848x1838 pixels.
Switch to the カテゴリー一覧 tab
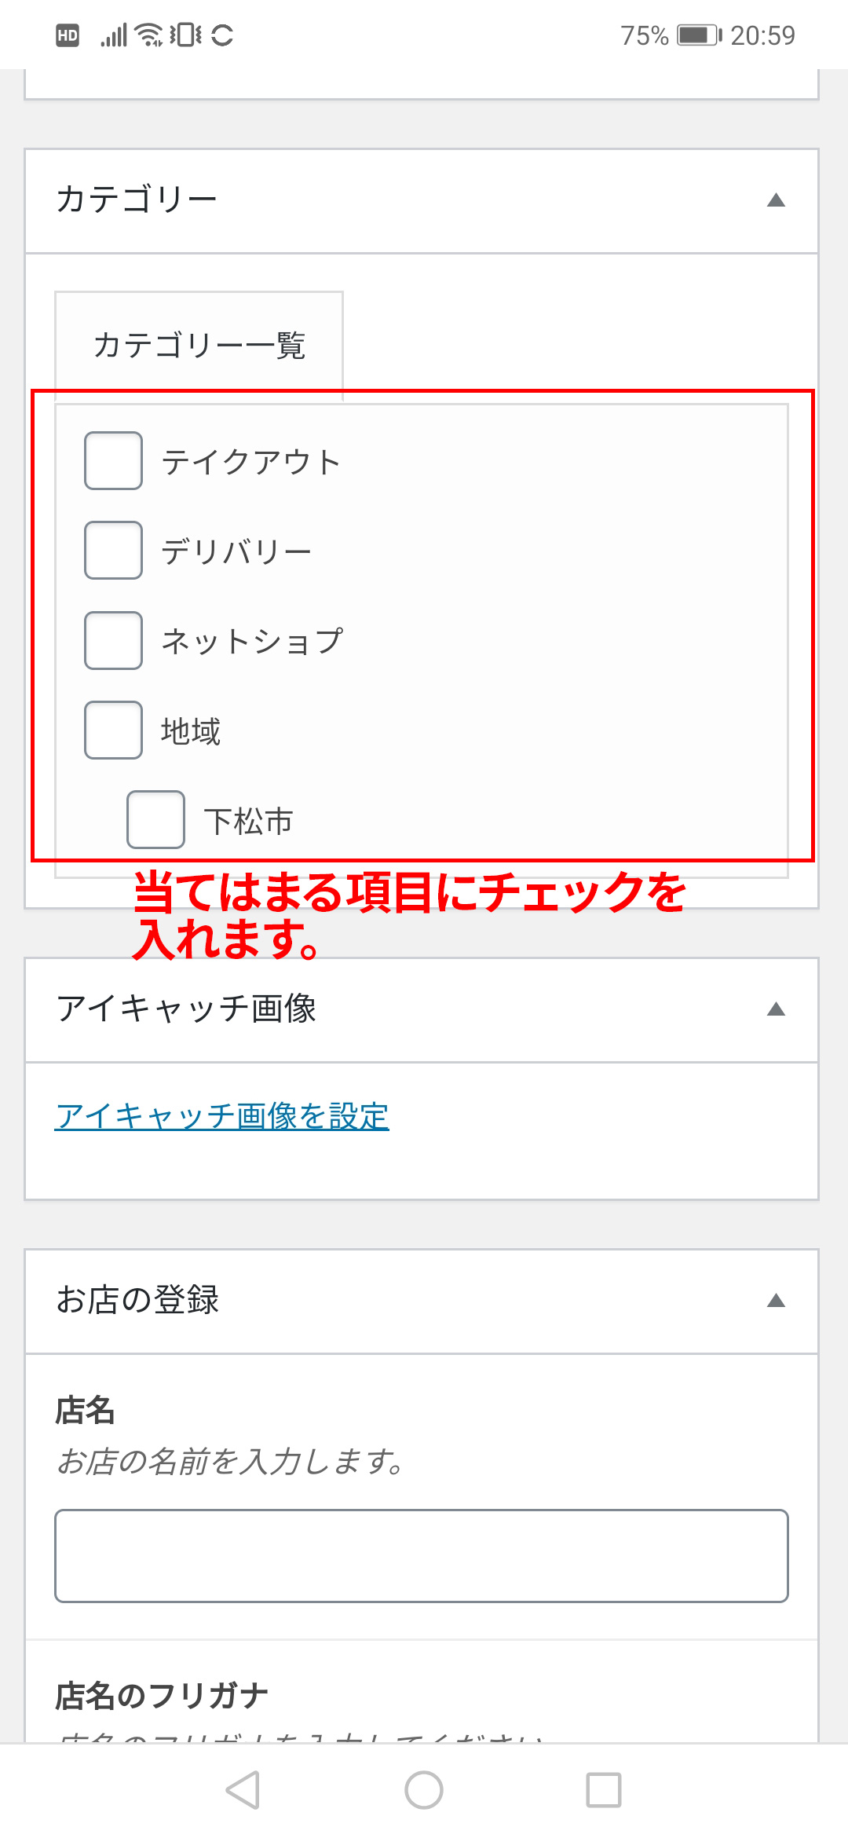pos(199,346)
